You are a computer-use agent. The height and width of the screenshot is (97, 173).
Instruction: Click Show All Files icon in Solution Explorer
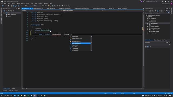coord(162,11)
